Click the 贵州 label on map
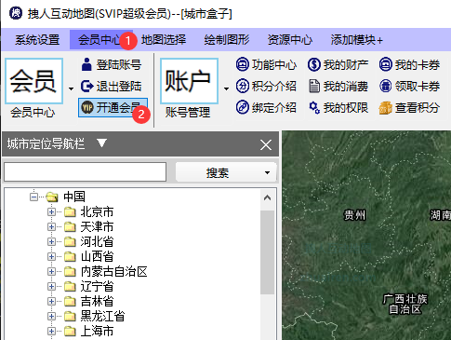Image resolution: width=451 pixels, height=340 pixels. click(355, 215)
